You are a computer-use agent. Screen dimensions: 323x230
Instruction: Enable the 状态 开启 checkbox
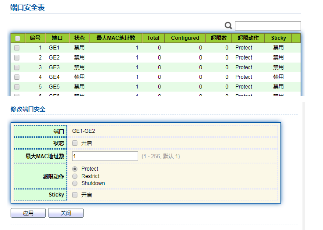tap(75, 143)
